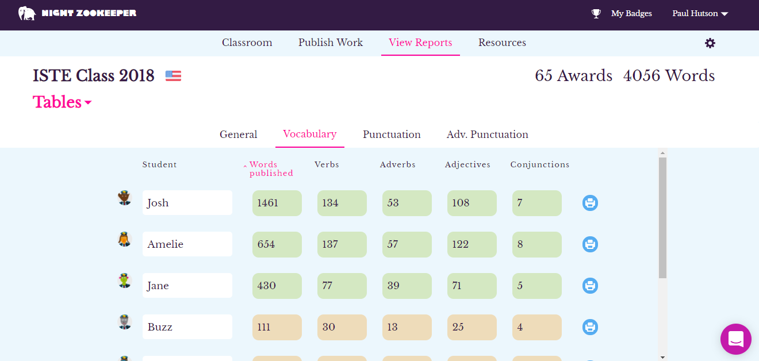
Task: Click the Night Zookeeper title text
Action: click(89, 13)
